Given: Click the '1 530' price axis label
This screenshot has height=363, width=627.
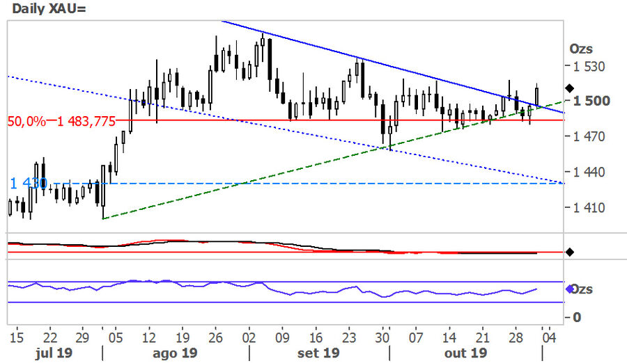Looking at the screenshot, I should click(x=589, y=66).
